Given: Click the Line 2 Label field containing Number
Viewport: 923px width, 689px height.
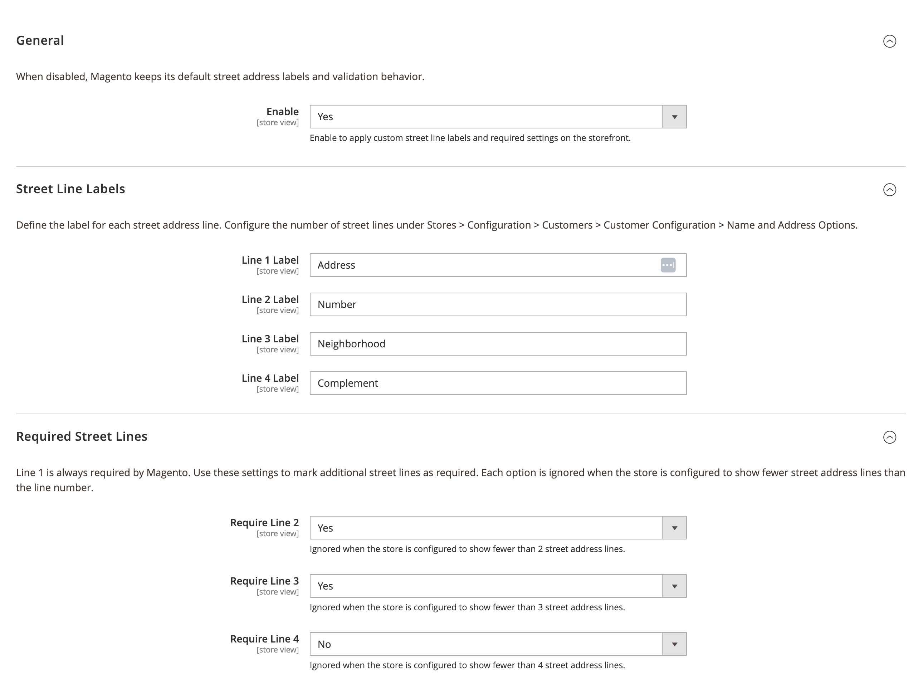Looking at the screenshot, I should (498, 304).
